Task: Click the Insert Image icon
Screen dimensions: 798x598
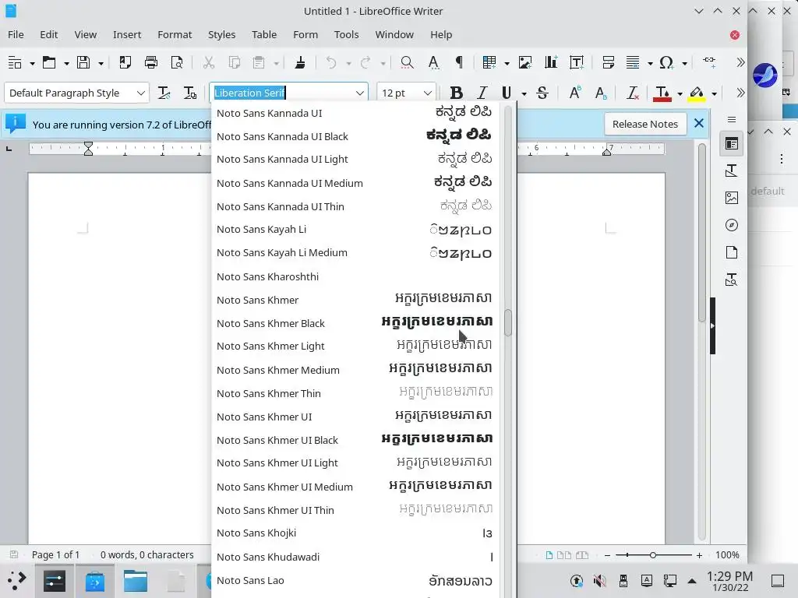Action: (524, 62)
